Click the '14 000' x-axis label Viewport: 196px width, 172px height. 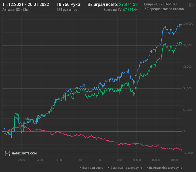[137, 160]
